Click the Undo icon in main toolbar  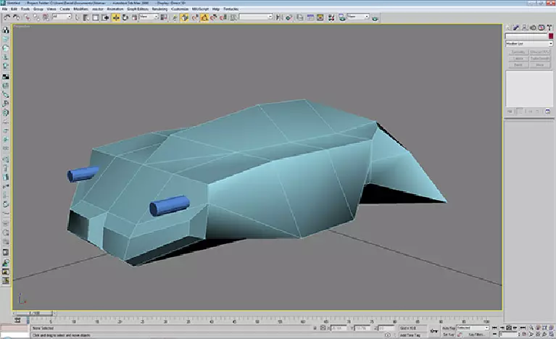pos(6,17)
